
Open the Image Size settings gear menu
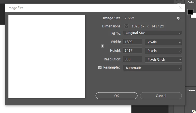pyautogui.click(x=179, y=18)
